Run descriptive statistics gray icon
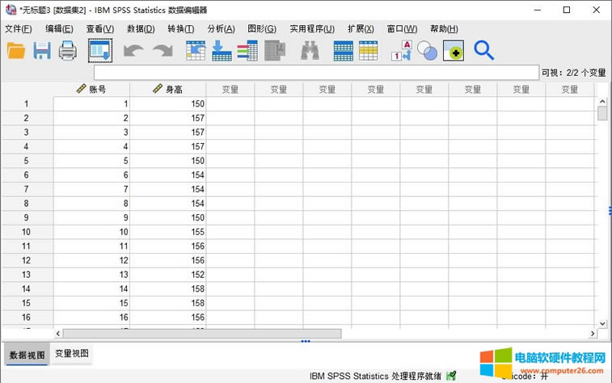This screenshot has width=612, height=383. [x=275, y=51]
